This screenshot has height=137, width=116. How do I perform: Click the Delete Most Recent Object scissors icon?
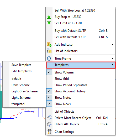[49, 118]
